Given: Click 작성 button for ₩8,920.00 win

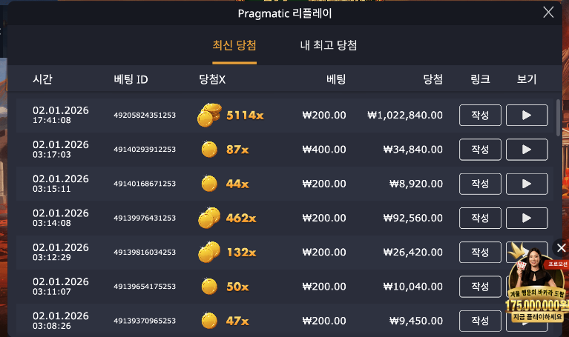Looking at the screenshot, I should 480,184.
